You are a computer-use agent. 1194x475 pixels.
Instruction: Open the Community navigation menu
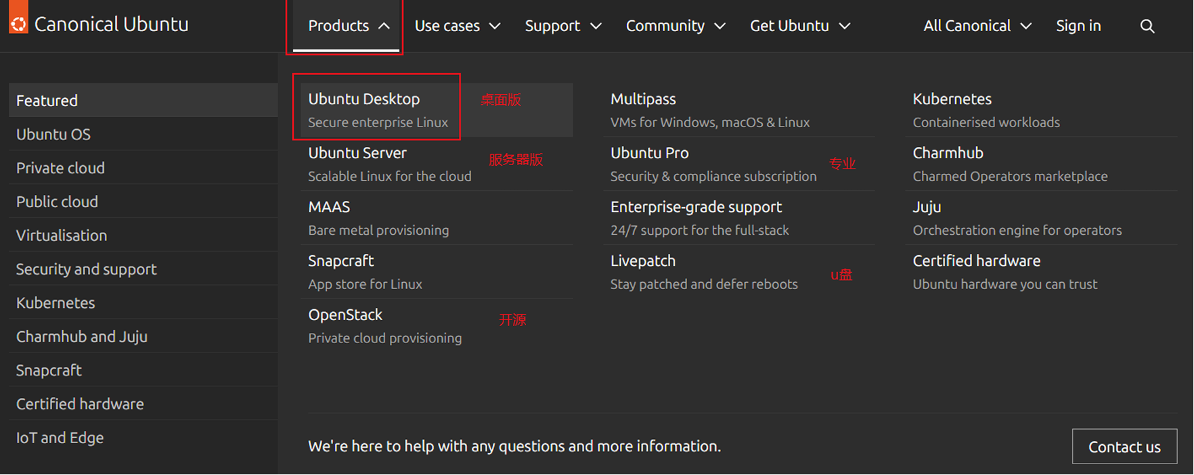(675, 26)
